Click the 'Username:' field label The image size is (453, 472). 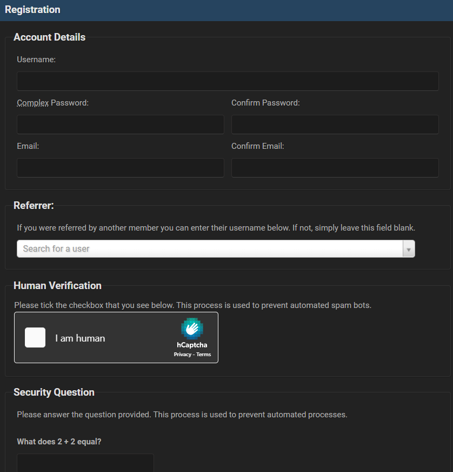pos(36,60)
